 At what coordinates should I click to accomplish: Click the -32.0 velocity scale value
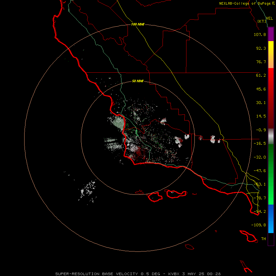260,157
